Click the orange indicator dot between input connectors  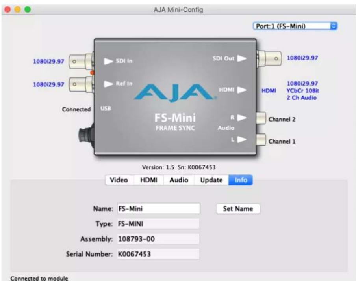[x=92, y=73]
